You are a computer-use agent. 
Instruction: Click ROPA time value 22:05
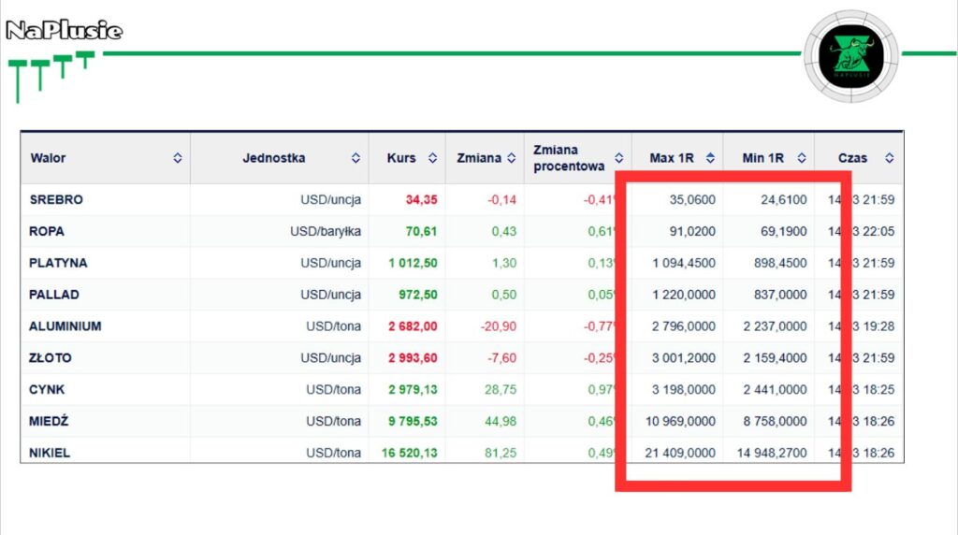(878, 231)
